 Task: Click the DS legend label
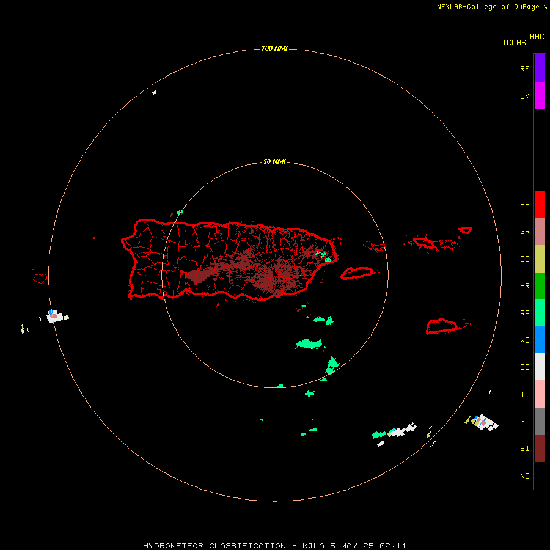coord(524,367)
